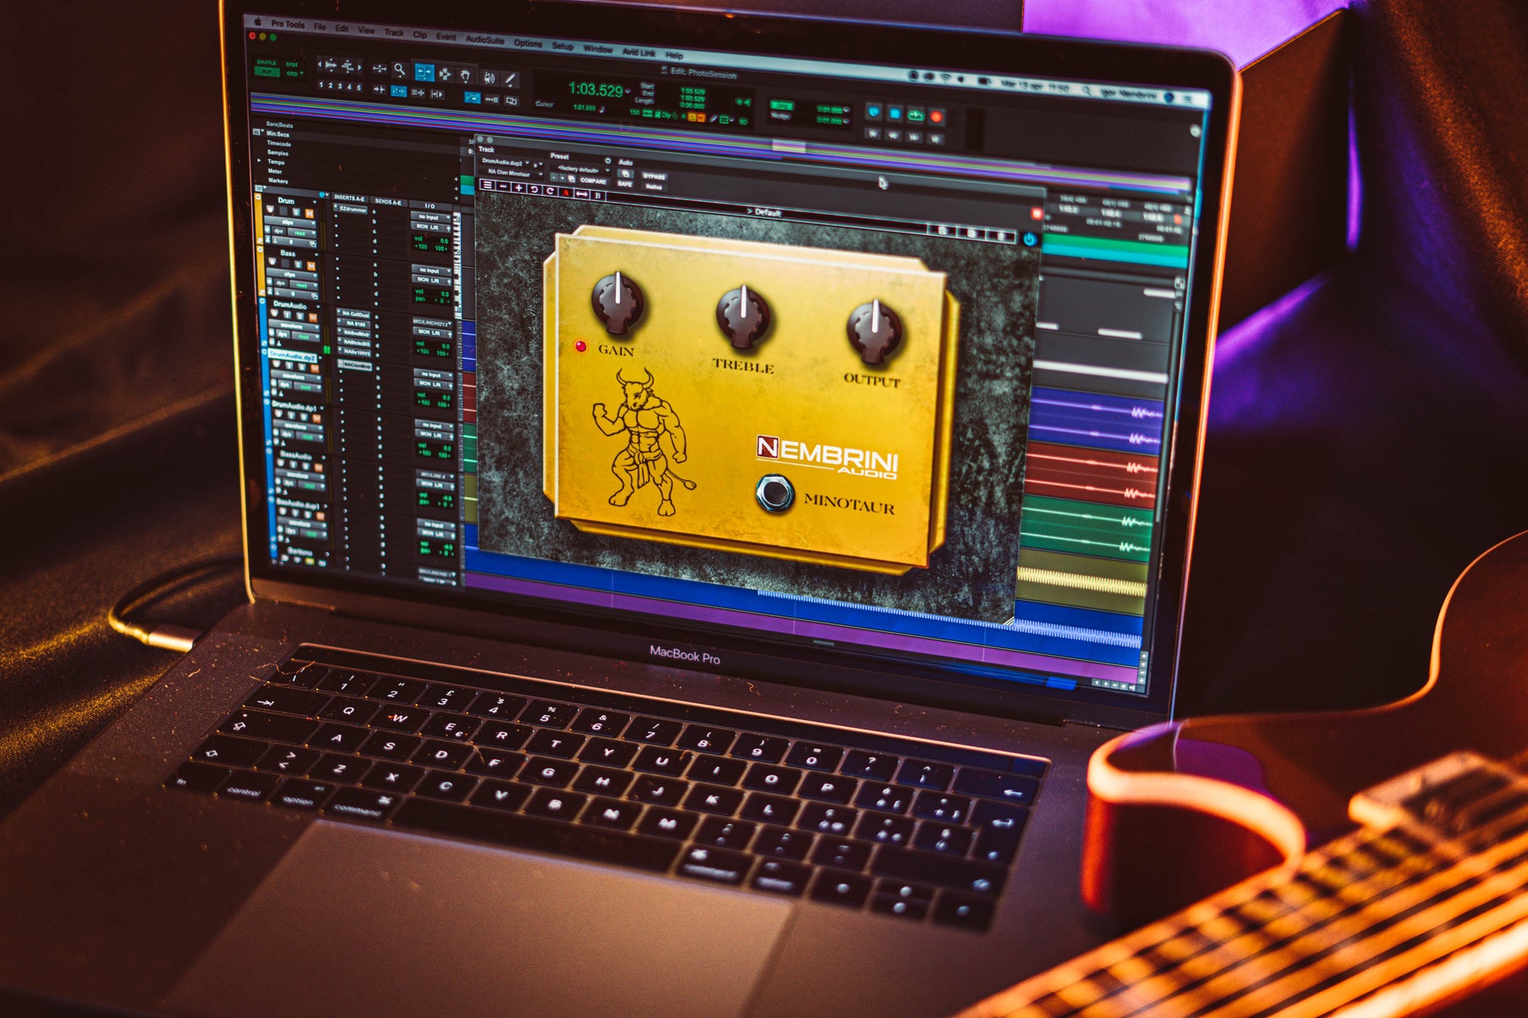Open the Apple menu
Image resolution: width=1528 pixels, height=1018 pixels.
coord(257,22)
